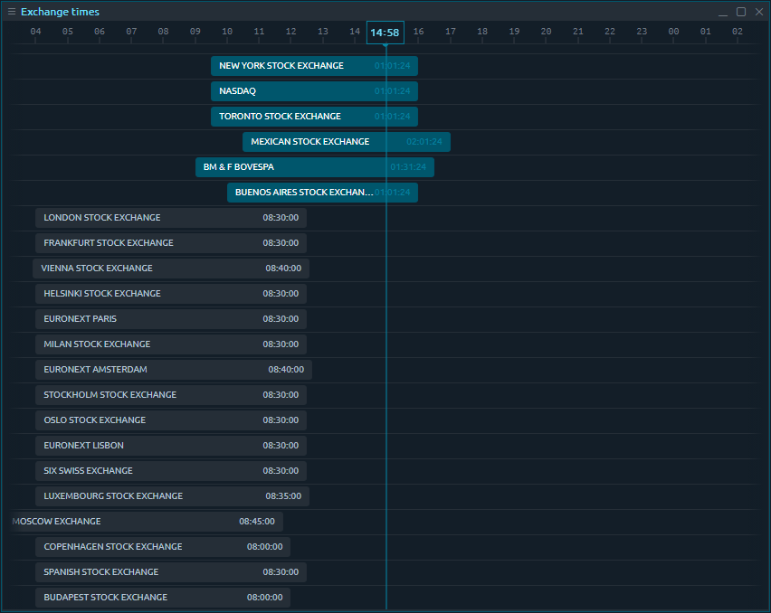Select the Frankfurt Stock Exchange row
The width and height of the screenshot is (771, 613).
tap(171, 243)
